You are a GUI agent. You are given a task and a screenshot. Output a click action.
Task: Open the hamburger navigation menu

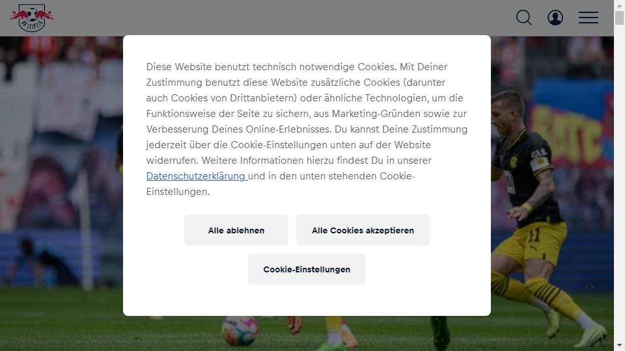(x=589, y=18)
